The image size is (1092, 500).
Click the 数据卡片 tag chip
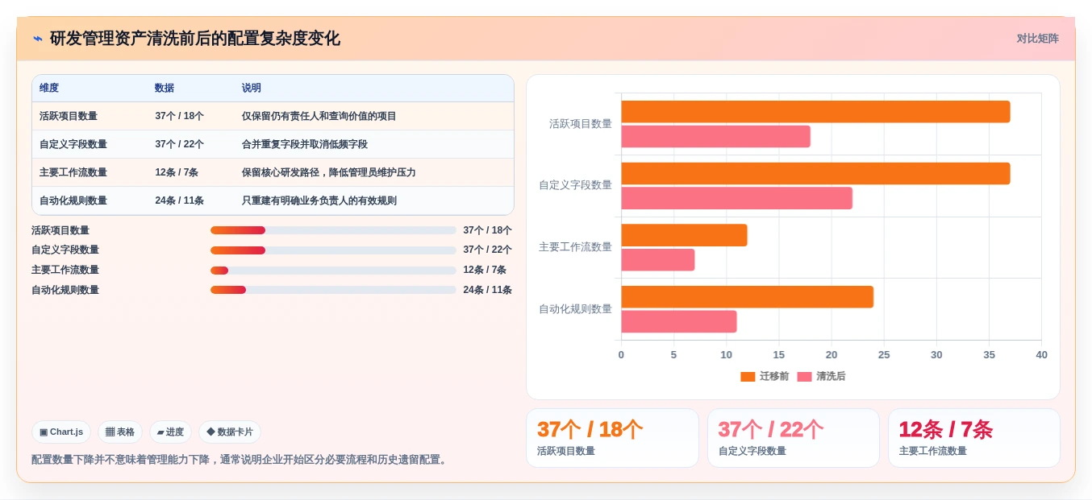point(230,432)
